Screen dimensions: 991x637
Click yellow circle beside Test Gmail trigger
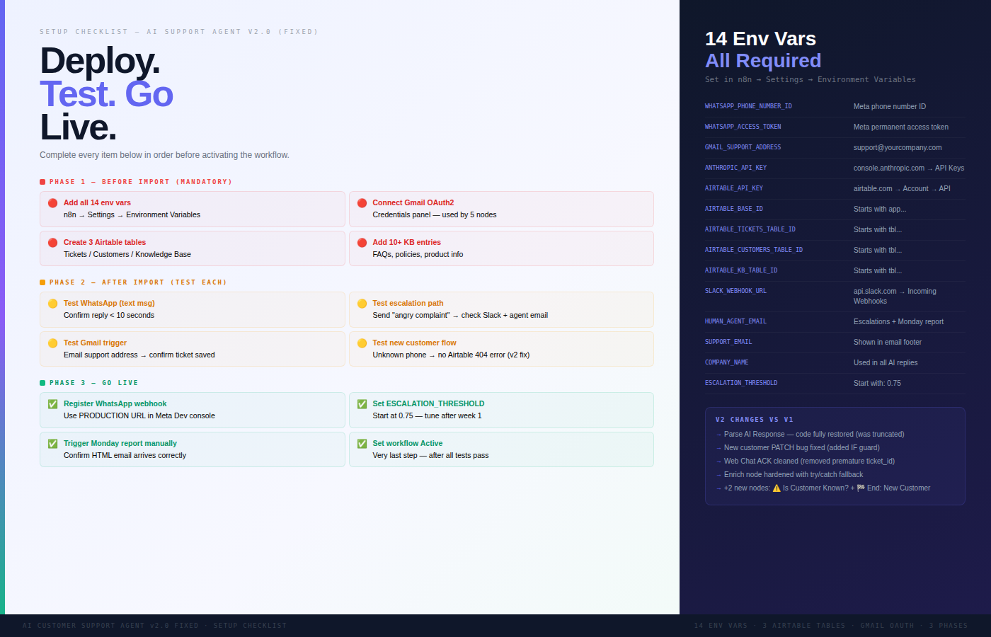point(52,343)
